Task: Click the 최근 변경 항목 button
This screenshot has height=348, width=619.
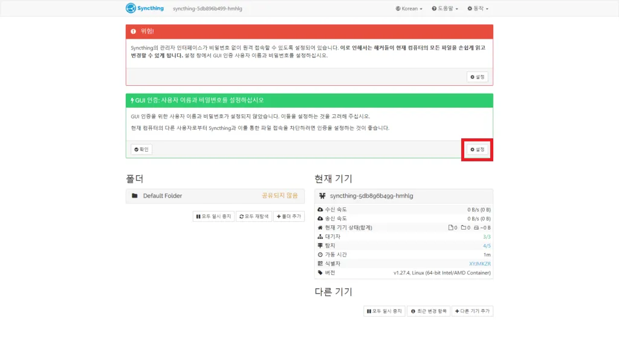Action: [428, 311]
